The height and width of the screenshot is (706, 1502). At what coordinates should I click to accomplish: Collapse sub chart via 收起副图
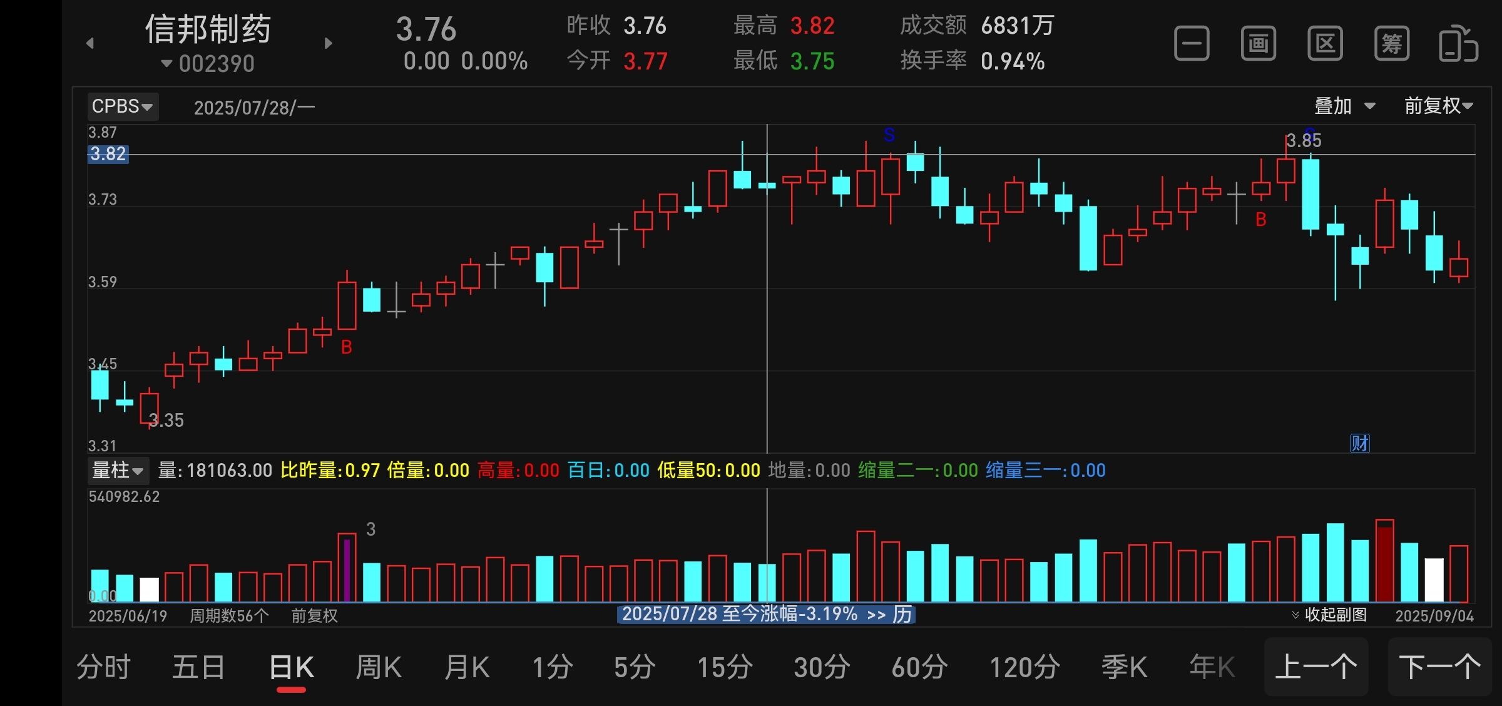pyautogui.click(x=1329, y=615)
